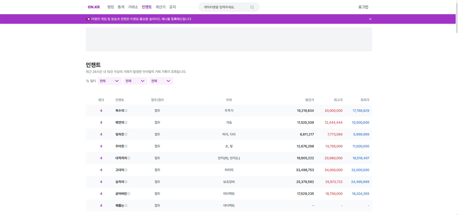Click the filter sliders icon beside 필터
This screenshot has height=216, width=458.
88,81
